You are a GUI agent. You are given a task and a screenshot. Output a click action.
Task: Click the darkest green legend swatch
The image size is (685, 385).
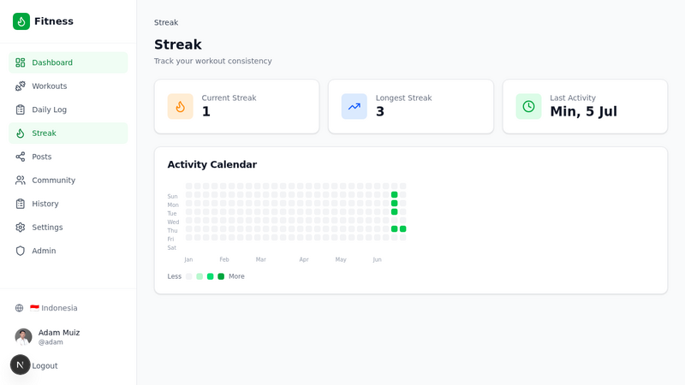(x=221, y=276)
